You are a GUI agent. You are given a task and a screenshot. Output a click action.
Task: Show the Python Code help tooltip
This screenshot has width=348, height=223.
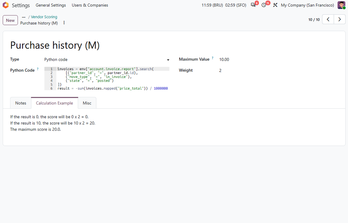(38, 69)
